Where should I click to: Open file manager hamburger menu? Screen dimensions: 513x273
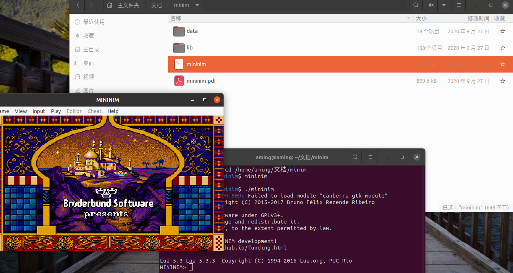pos(459,5)
